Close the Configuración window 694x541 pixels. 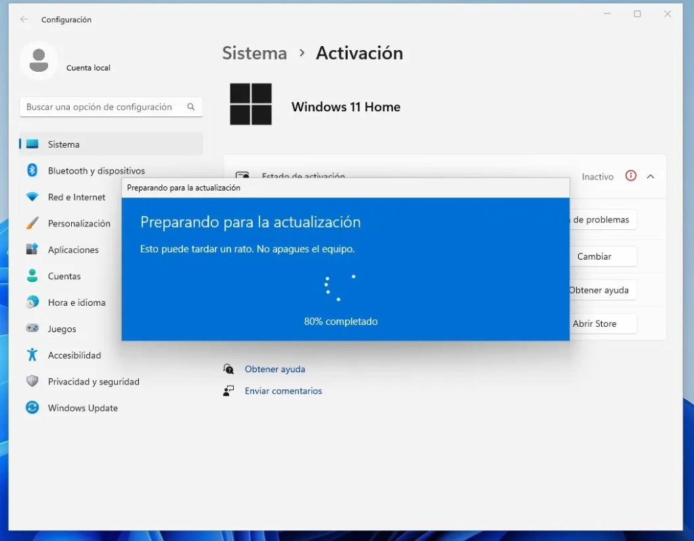[x=668, y=14]
